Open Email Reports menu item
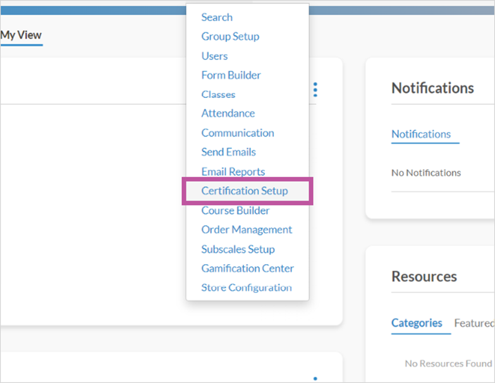Viewport: 495px width, 383px height. (x=233, y=172)
